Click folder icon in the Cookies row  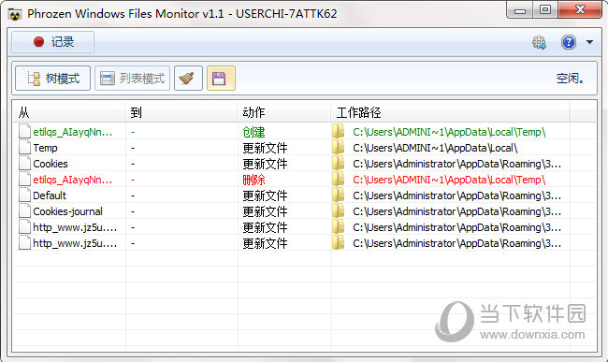click(338, 163)
